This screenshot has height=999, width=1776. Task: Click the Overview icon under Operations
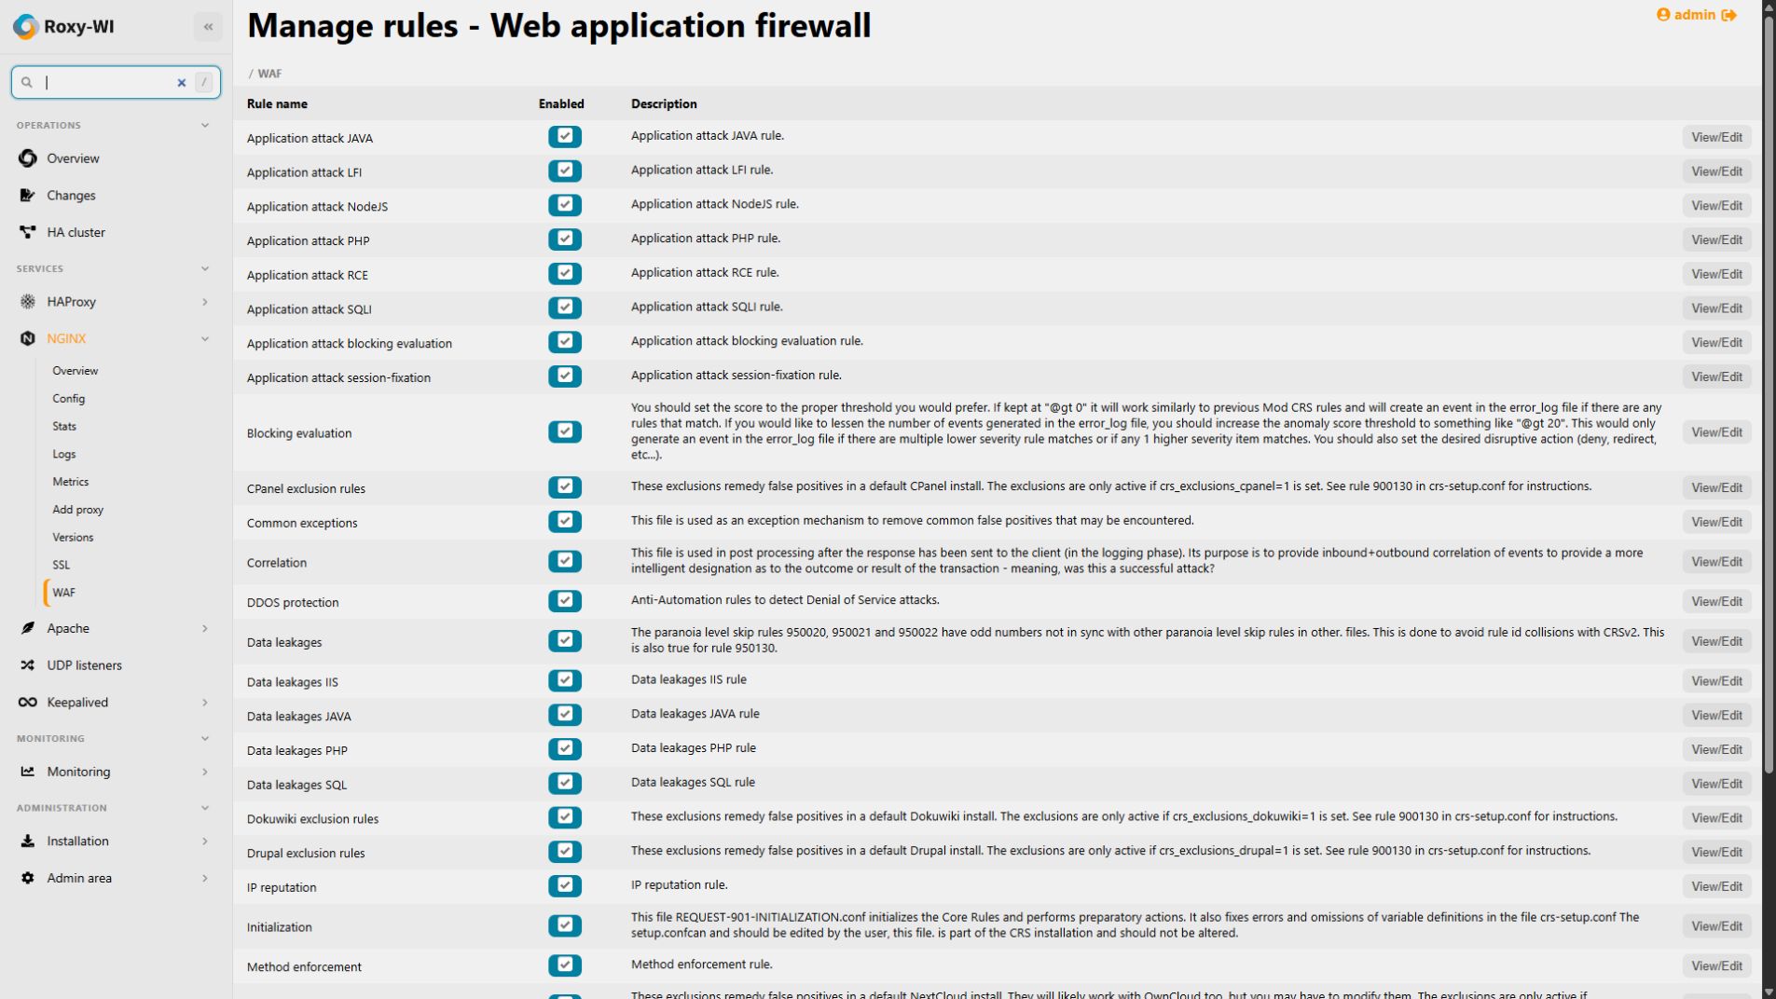click(x=28, y=158)
